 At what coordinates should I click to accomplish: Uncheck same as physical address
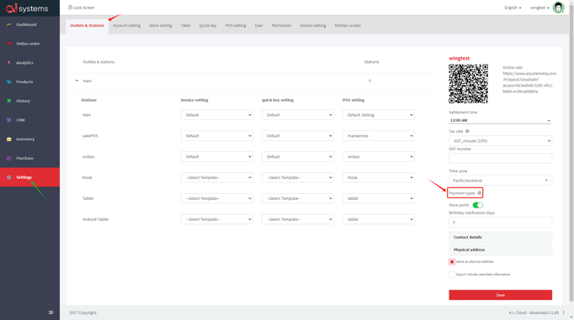click(452, 261)
